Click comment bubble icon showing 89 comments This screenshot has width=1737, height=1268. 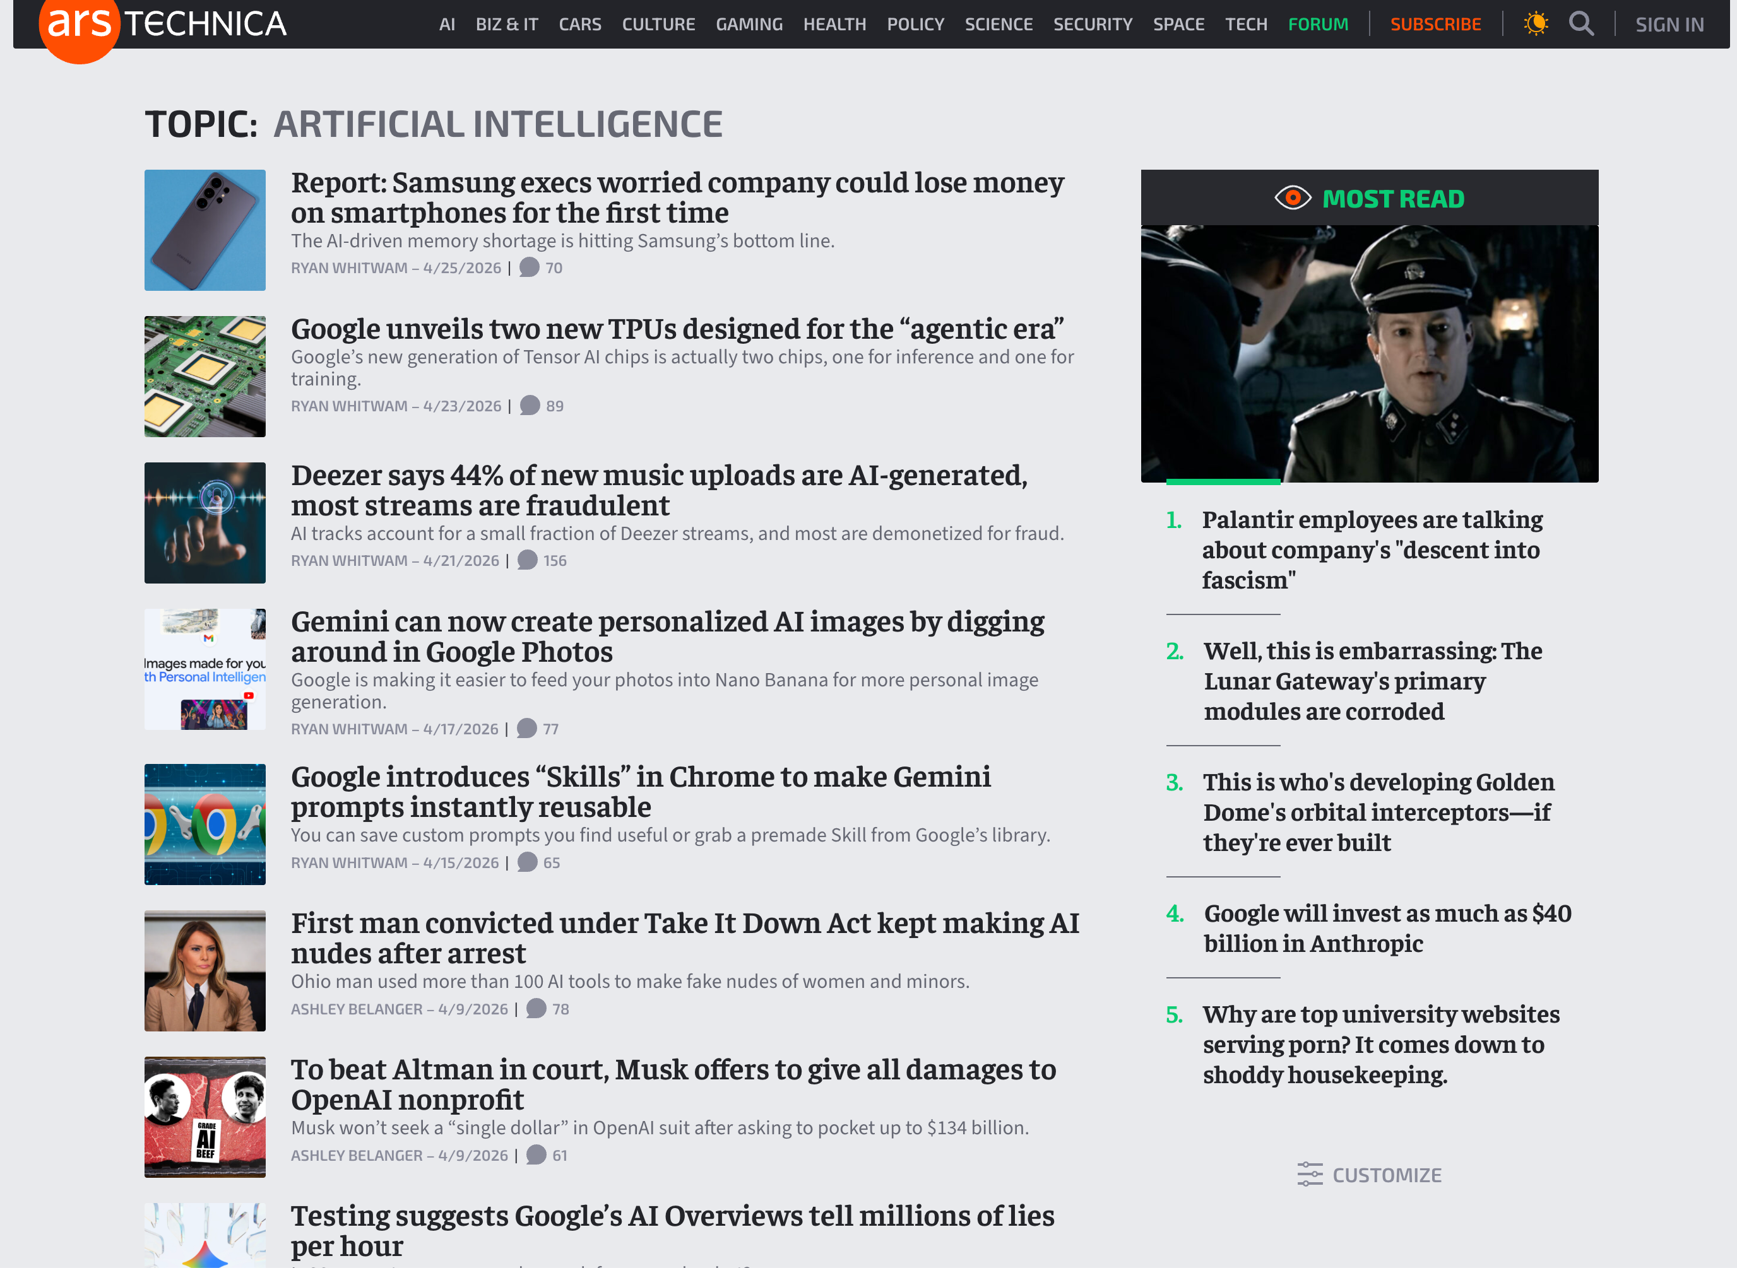tap(530, 405)
